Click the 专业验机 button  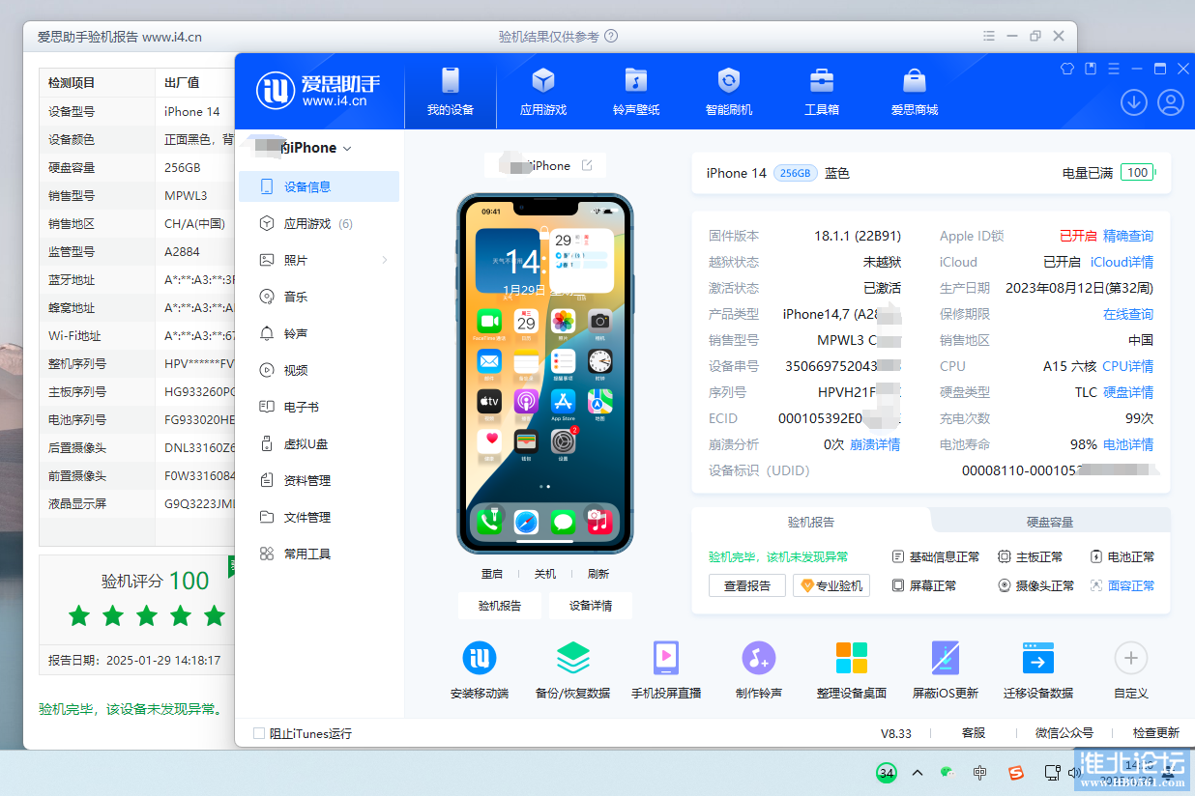831,585
